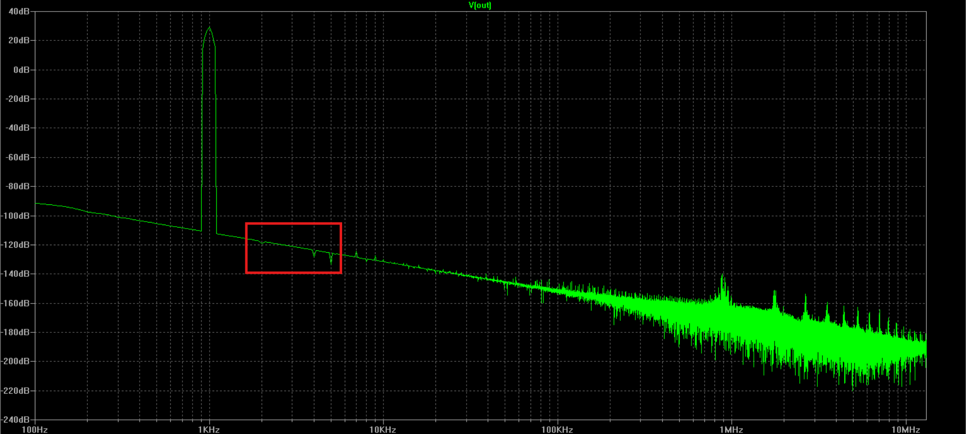
Task: Click the -140dB axis label
Action: point(16,274)
